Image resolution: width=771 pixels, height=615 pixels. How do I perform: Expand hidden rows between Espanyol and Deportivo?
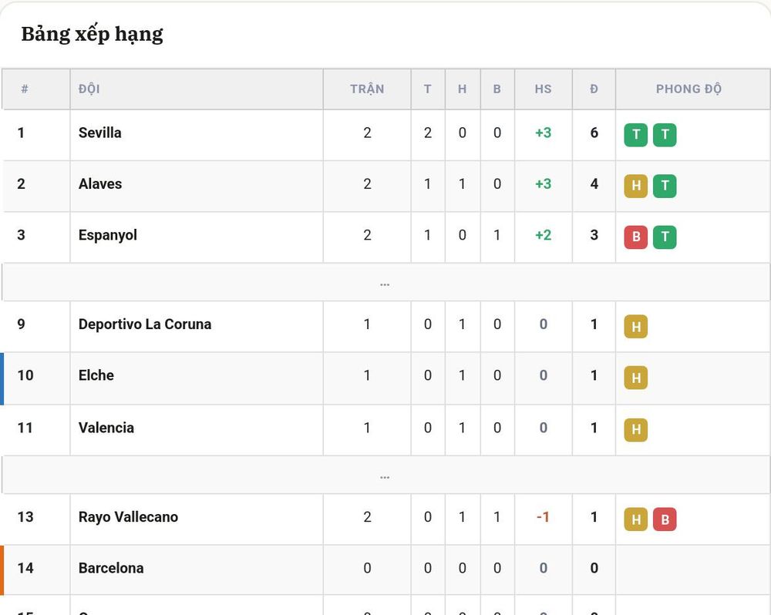click(385, 282)
